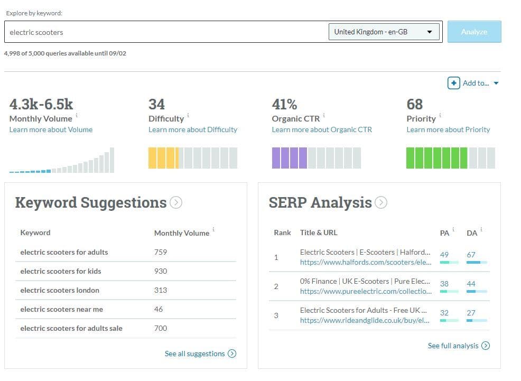Click PA value 38 for Pure Electric
This screenshot has width=521, height=381.
444,284
